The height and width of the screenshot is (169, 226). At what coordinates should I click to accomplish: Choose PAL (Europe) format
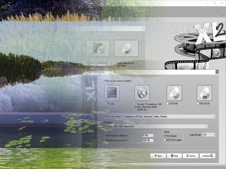pyautogui.click(x=165, y=136)
